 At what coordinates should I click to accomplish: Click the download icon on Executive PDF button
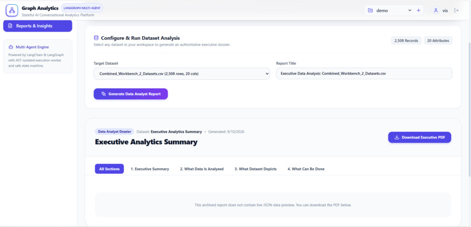pyautogui.click(x=397, y=137)
